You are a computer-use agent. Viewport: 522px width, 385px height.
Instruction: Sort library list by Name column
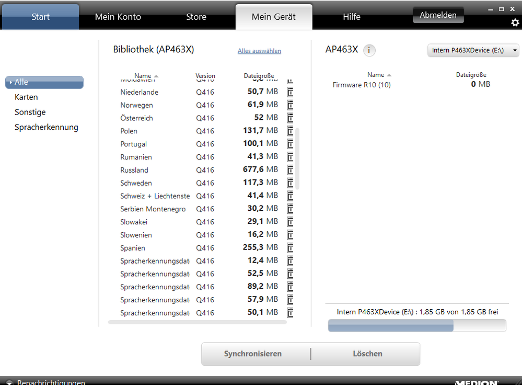(146, 76)
